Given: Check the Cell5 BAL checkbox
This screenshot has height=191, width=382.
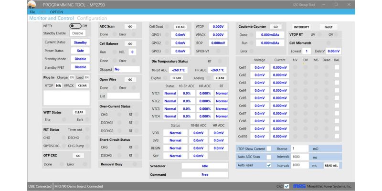Looking at the screenshot, I should 337,98.
